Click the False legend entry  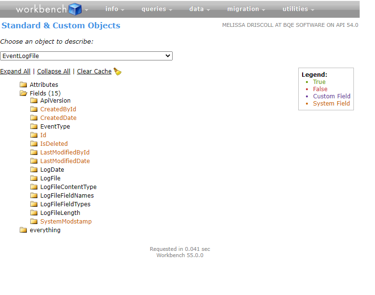point(320,89)
